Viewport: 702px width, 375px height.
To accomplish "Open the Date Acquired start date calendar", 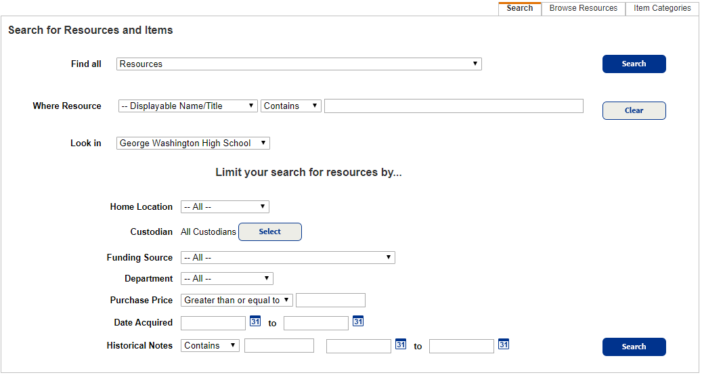I will click(255, 322).
